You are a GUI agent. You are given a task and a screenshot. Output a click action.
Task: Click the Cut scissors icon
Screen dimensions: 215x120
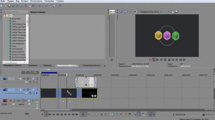tap(26, 6)
